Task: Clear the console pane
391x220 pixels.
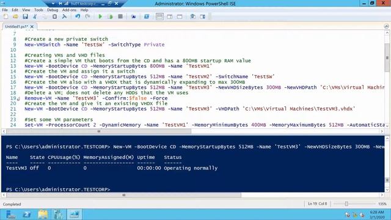Action: (x=64, y=16)
